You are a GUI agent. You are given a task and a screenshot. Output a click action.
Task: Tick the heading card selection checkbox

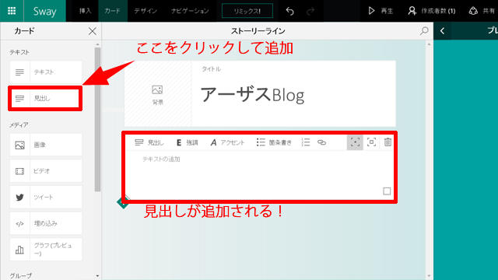[x=387, y=191]
